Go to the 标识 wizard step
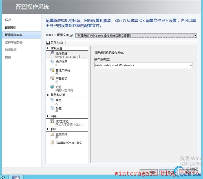Screen dimensions: 203x179 (8, 20)
